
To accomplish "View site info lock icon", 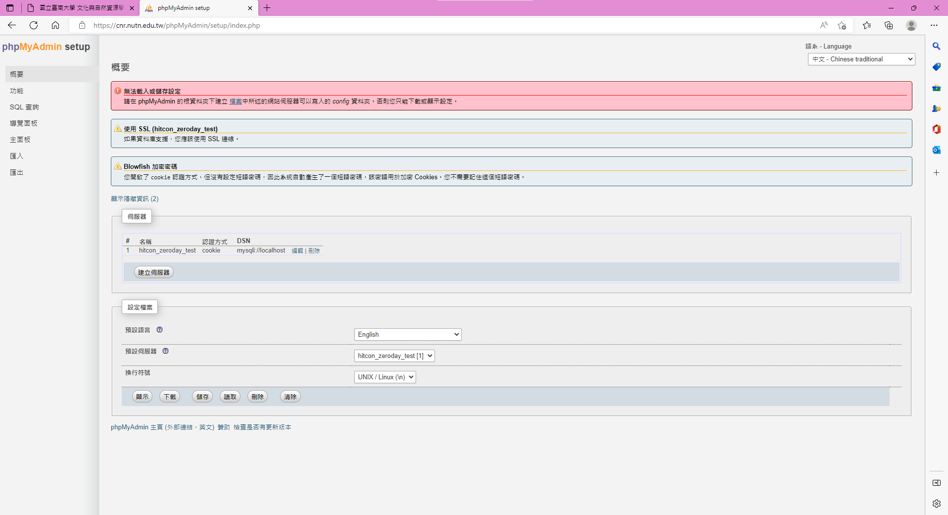I will pos(82,25).
